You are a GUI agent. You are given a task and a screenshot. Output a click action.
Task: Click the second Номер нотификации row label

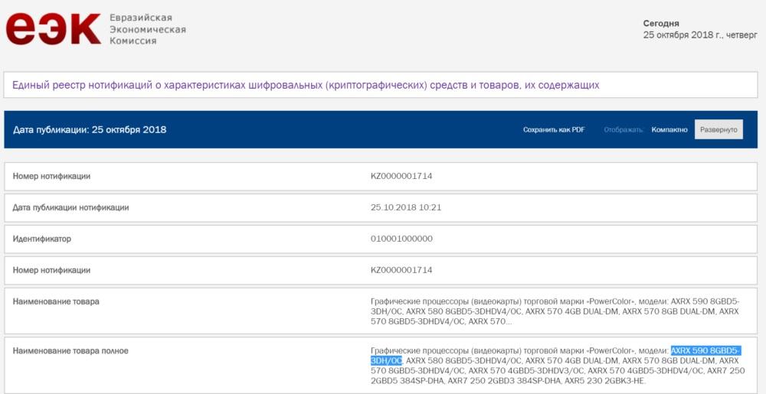point(51,270)
